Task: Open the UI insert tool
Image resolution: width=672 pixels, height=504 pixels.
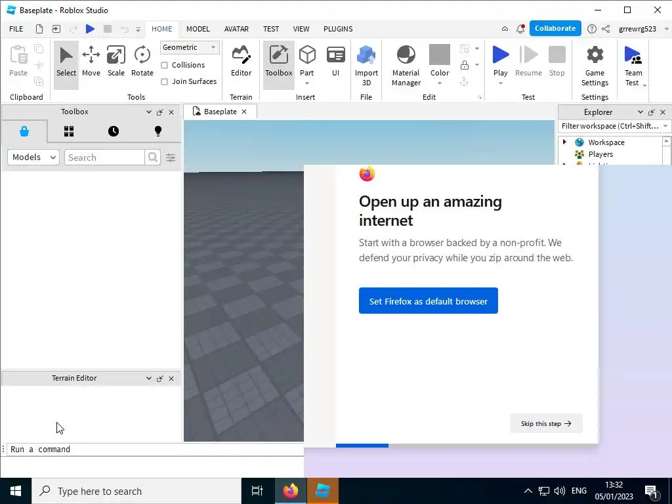Action: (x=335, y=62)
